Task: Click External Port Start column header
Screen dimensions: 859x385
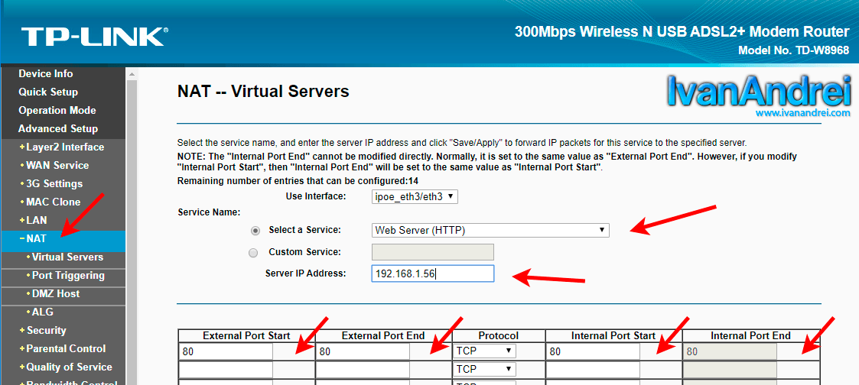Action: coord(246,336)
